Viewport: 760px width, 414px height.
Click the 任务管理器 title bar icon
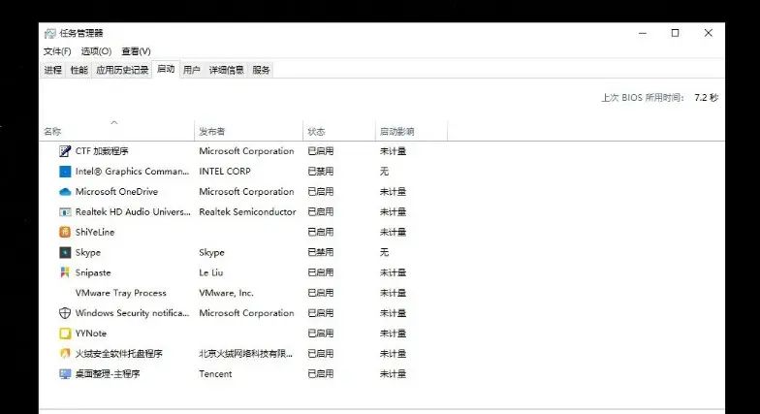tap(49, 33)
